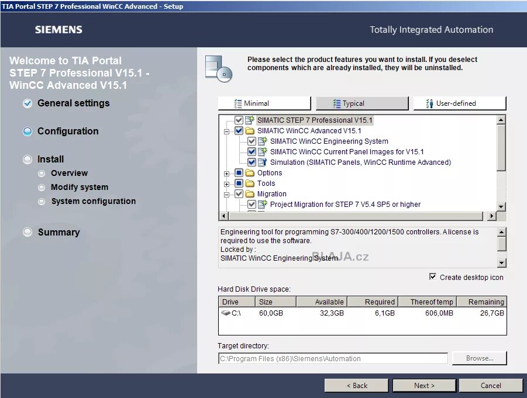Toggle WinCC Current Panel Images checkbox
Screen dimensions: 527x398
(252, 151)
